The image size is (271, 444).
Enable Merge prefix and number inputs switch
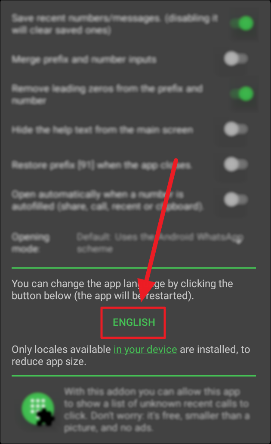point(236,59)
